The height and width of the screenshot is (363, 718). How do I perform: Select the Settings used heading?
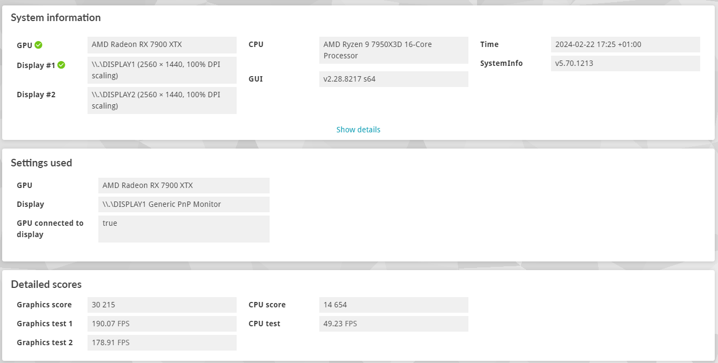[42, 163]
